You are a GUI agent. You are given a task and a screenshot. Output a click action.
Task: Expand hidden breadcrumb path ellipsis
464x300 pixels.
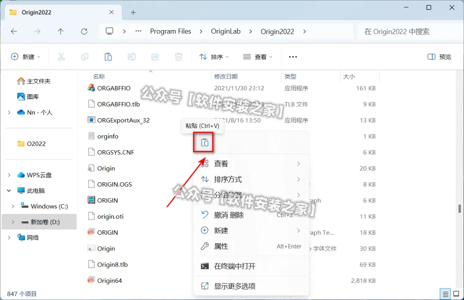[138, 31]
